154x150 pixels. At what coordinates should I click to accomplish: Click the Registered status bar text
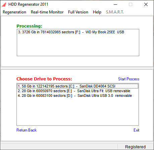pos(135,147)
